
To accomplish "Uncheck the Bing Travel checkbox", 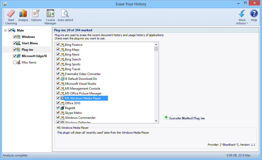I will tap(58, 69).
